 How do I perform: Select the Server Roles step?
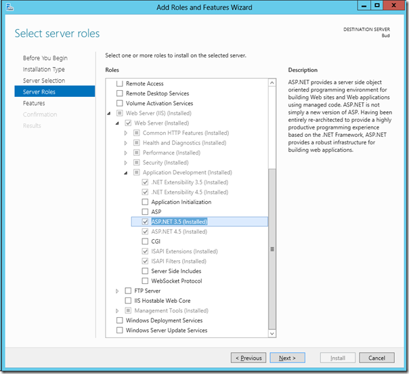point(55,91)
